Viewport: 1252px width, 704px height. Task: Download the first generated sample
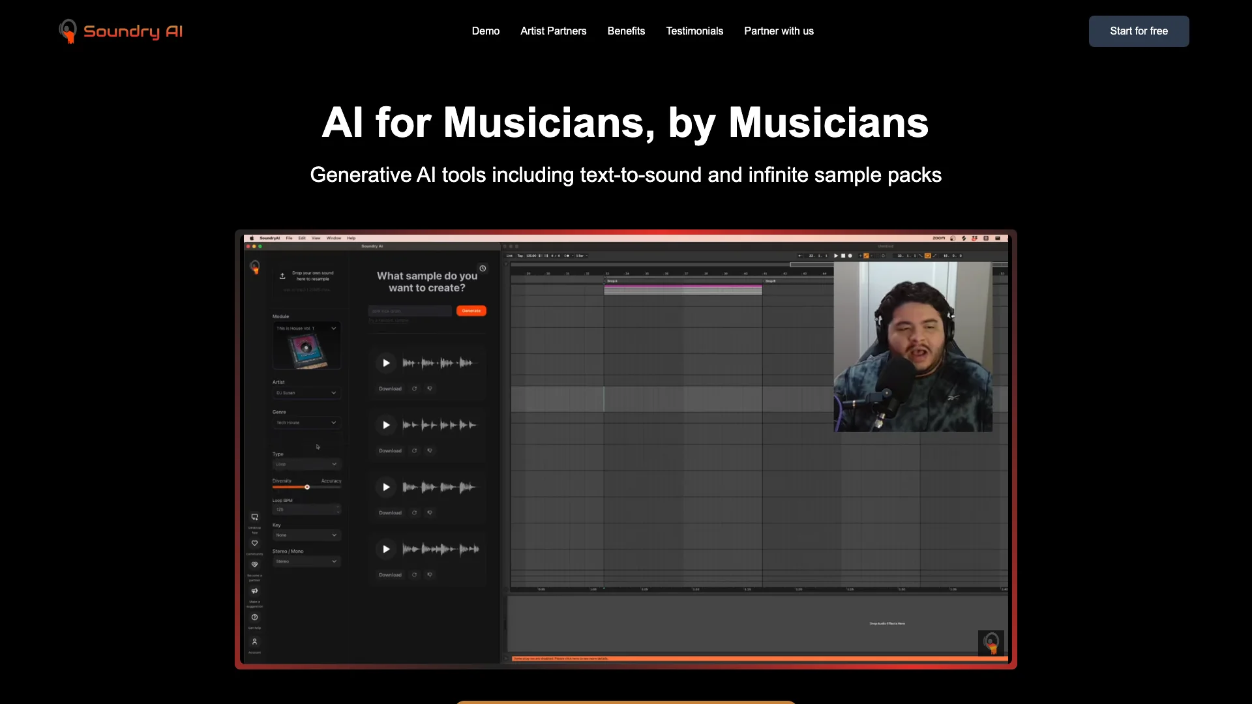[390, 389]
